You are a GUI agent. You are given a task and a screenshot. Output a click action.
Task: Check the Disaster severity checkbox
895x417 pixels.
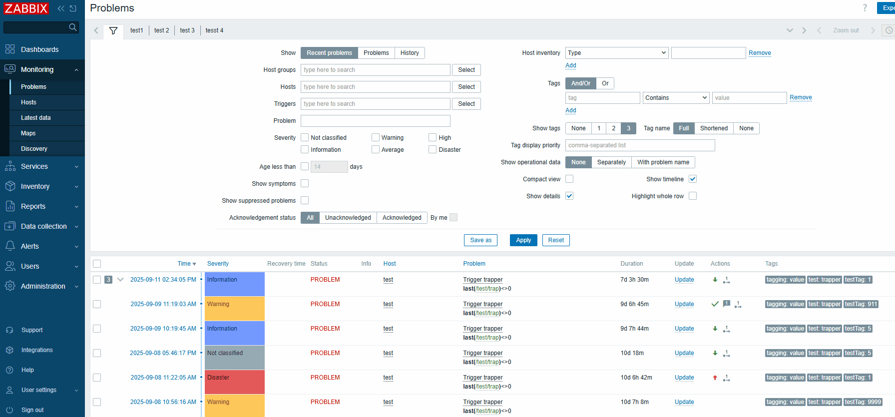(433, 150)
